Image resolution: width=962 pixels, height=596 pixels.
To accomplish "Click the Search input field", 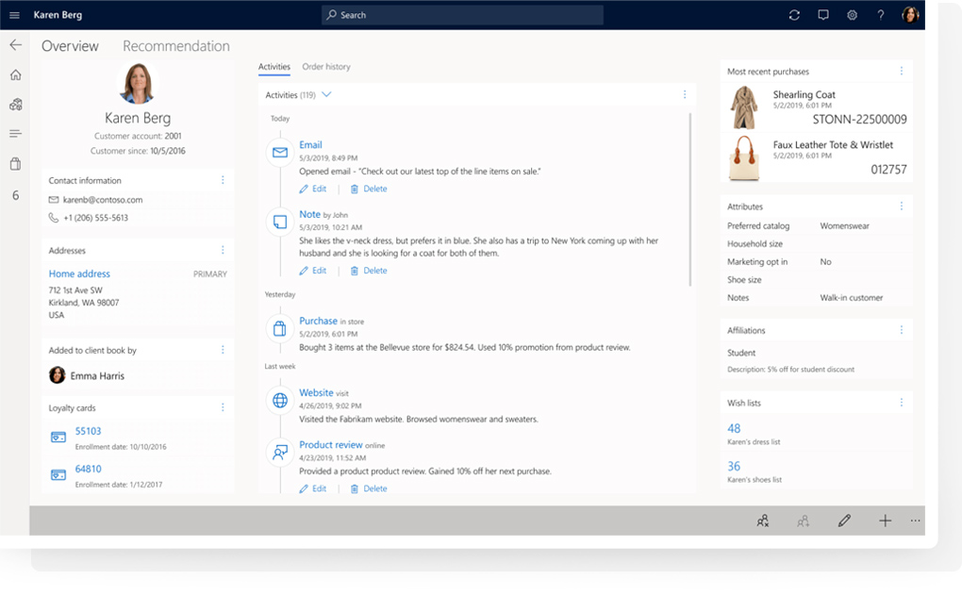I will (x=462, y=15).
